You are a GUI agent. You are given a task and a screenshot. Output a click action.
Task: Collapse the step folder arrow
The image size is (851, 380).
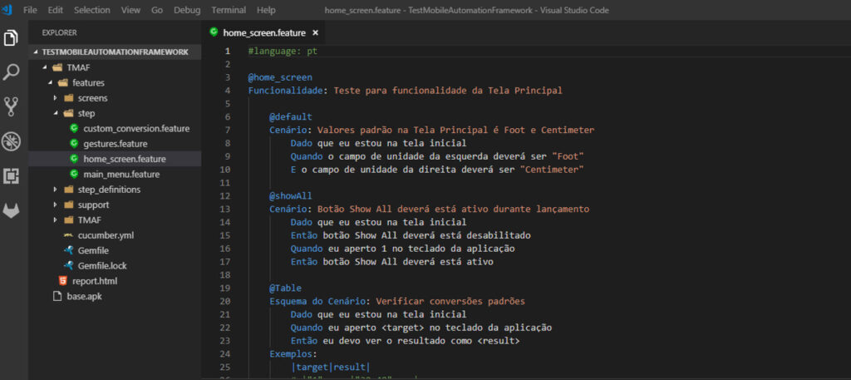point(56,113)
